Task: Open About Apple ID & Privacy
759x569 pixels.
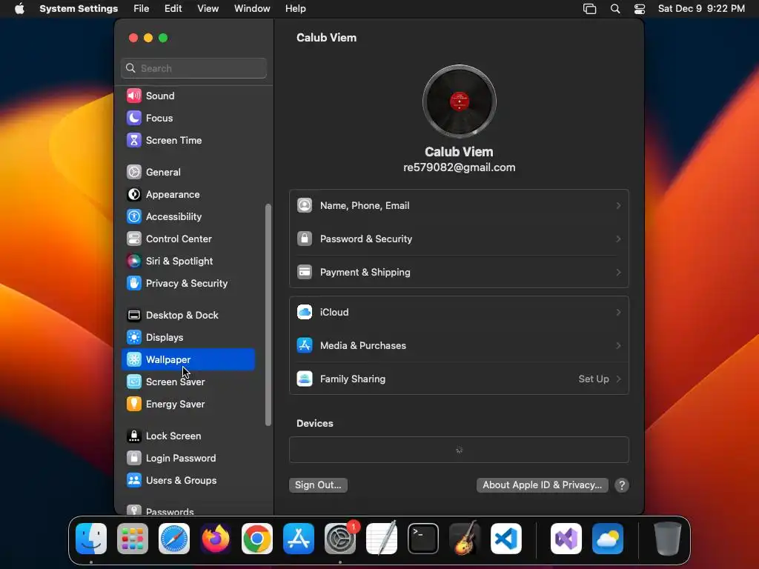Action: [542, 485]
